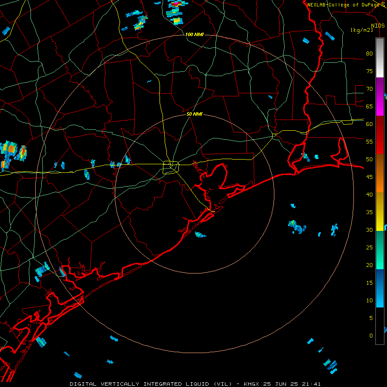Click the color scale tick label 50
Image resolution: width=387 pixels, height=387 pixels.
pos(369,160)
